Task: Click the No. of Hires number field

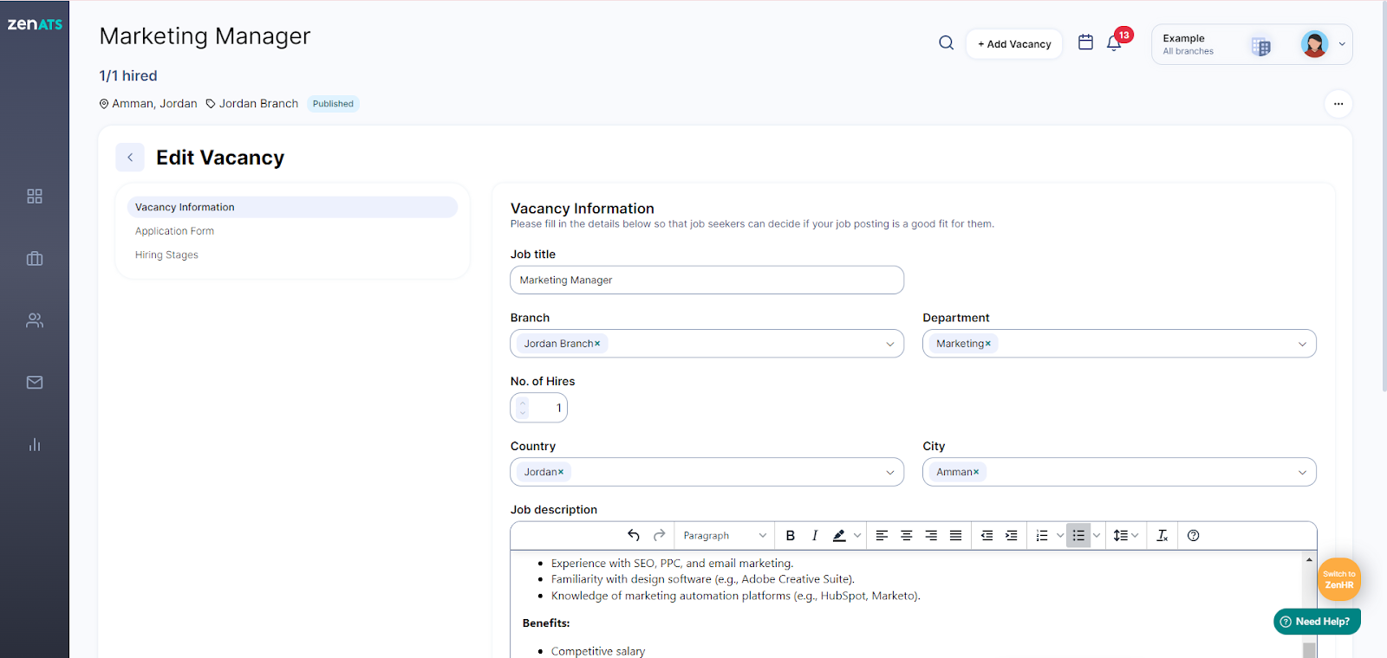Action: pos(538,408)
